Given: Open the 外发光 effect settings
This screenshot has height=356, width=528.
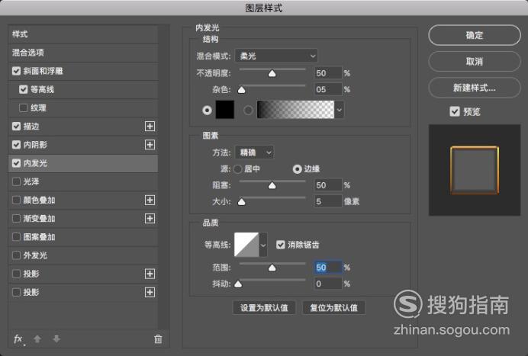Looking at the screenshot, I should coord(35,255).
